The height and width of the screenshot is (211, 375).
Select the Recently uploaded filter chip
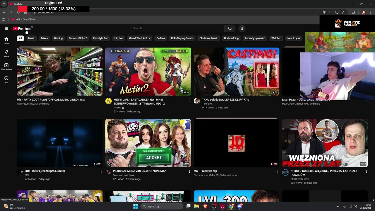click(x=255, y=38)
